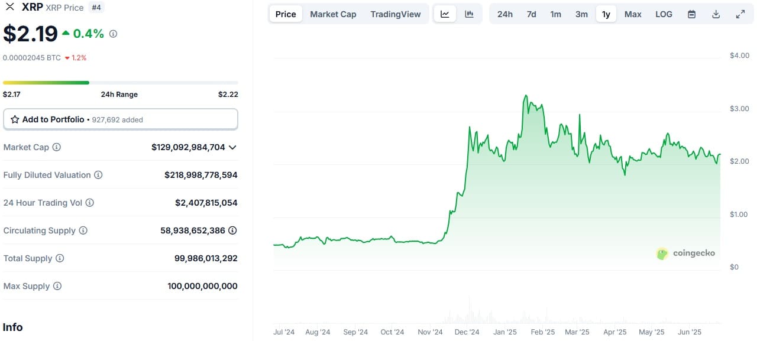Click the $2.22 range high value
Screen dimensions: 760x341
228,95
